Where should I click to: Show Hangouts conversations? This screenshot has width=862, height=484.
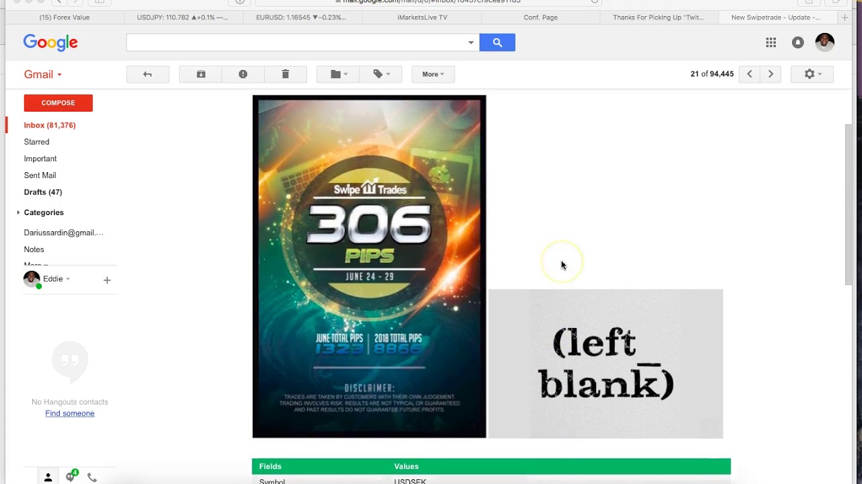(70, 477)
